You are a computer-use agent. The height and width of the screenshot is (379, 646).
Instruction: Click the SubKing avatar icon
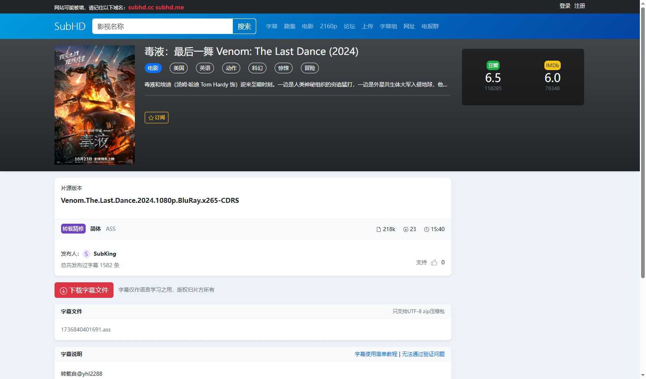(86, 254)
